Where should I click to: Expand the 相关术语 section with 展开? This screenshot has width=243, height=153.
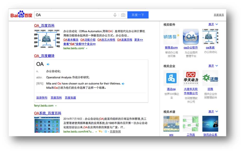pyautogui.click(x=213, y=112)
